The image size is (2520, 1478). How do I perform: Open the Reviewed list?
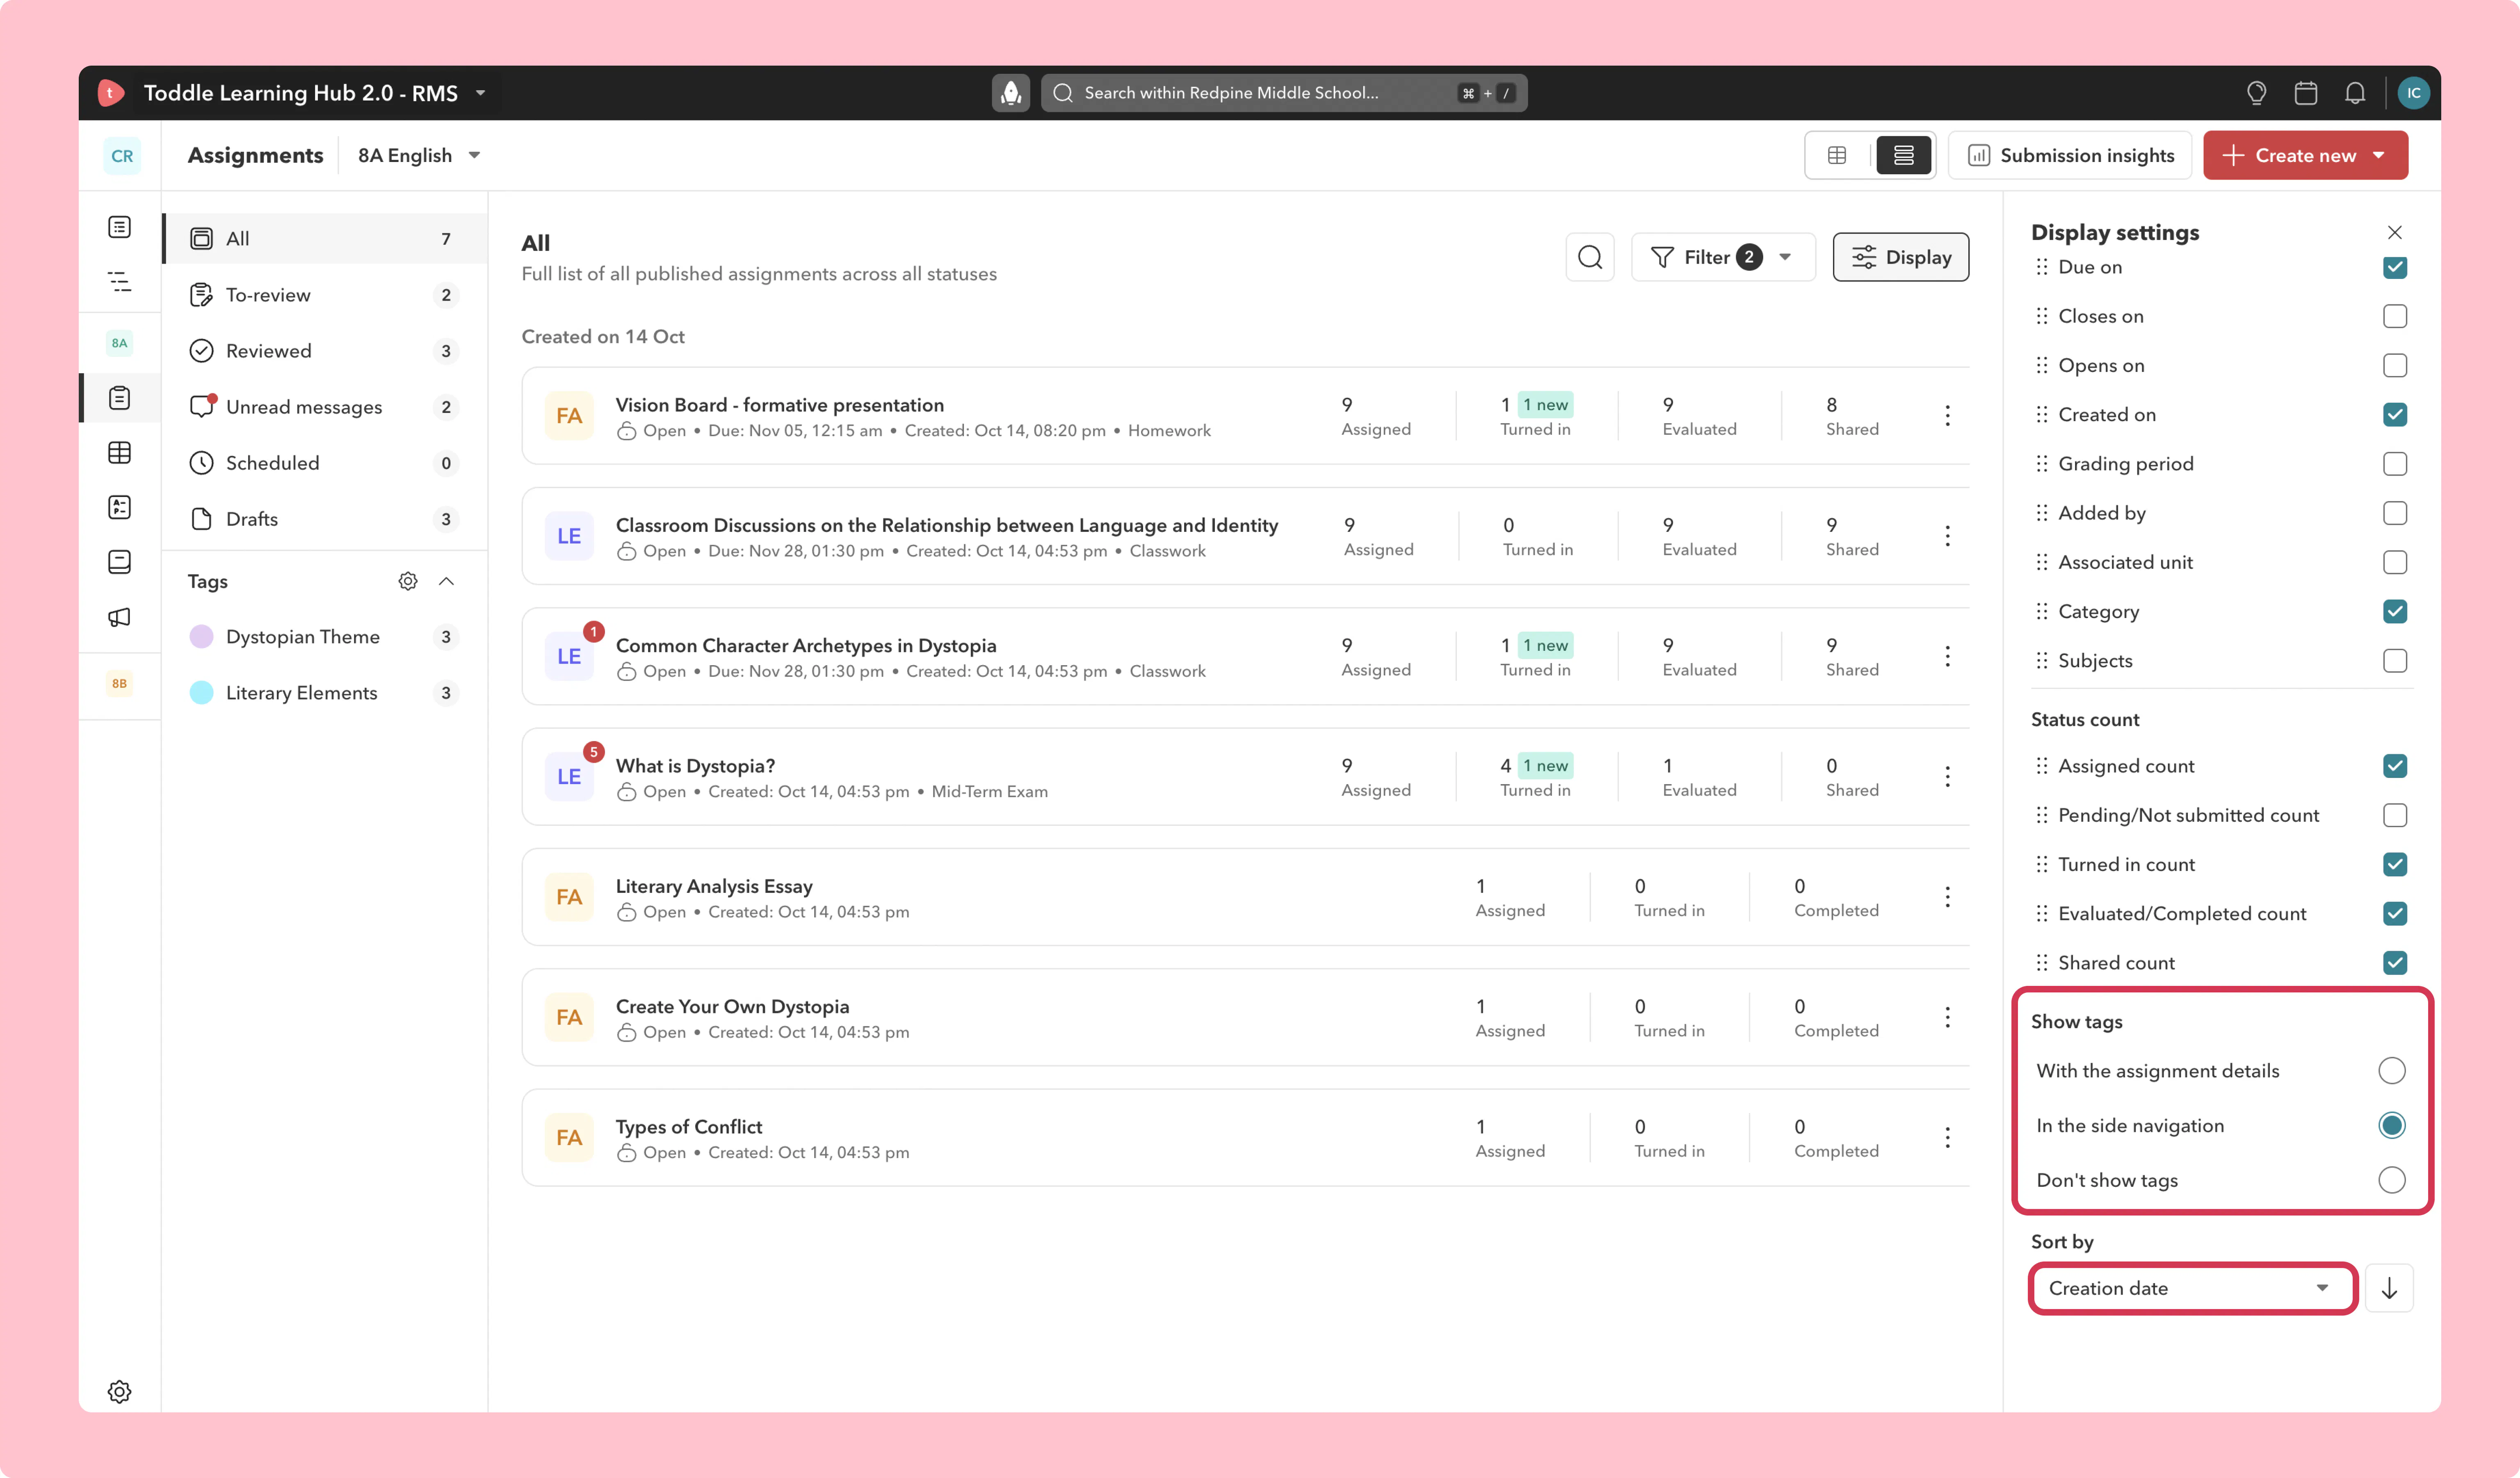pos(325,351)
